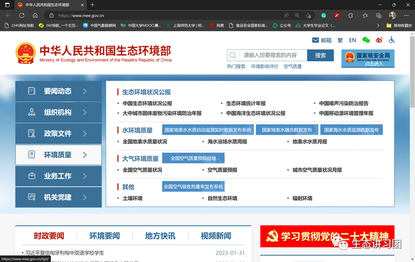The width and height of the screenshot is (415, 262).
Task: Open 全国空气质量预报信息 button
Action: coord(193,158)
